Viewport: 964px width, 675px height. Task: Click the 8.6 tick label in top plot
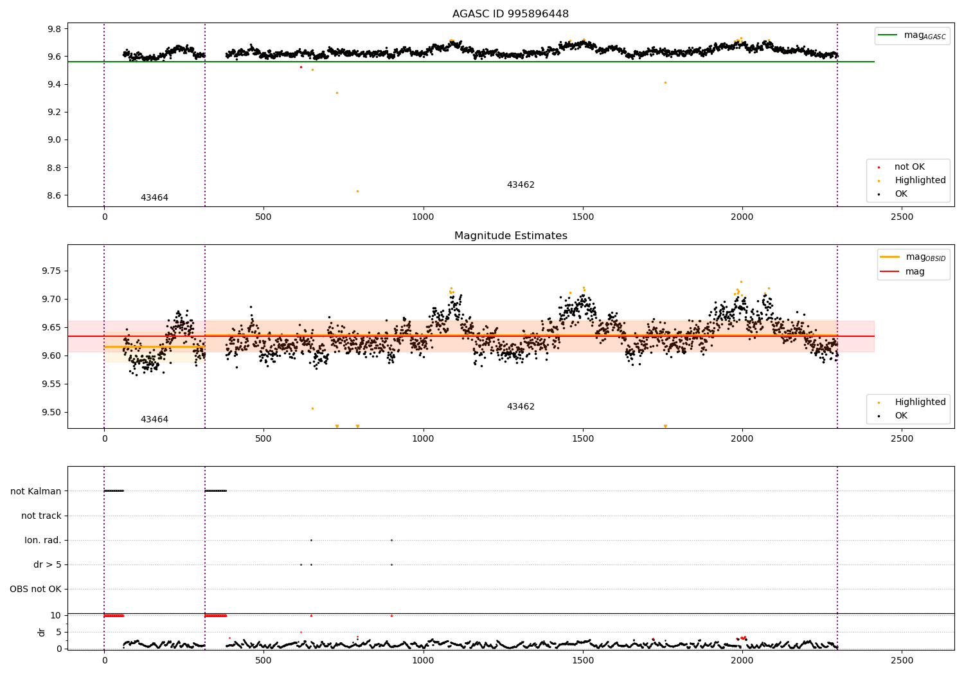tap(54, 195)
